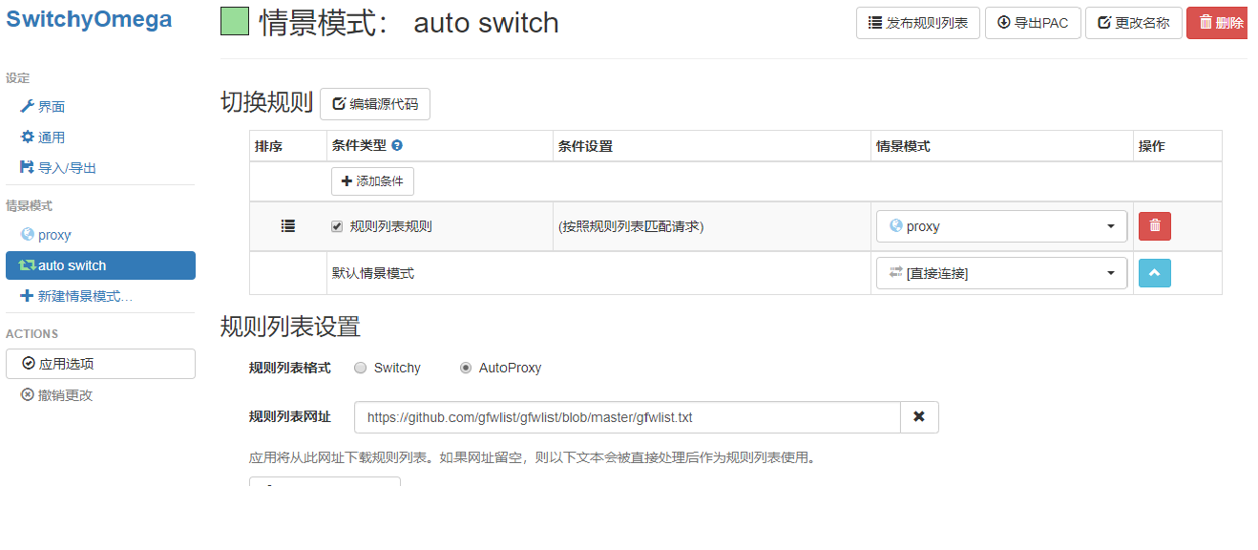The width and height of the screenshot is (1258, 550).
Task: Open the [直接连接] default profile dropdown
Action: [x=1001, y=273]
